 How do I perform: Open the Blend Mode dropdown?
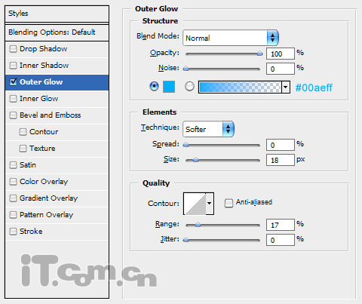231,38
